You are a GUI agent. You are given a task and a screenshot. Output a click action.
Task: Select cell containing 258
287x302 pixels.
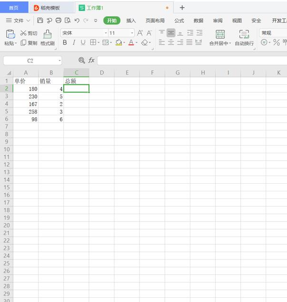coord(26,112)
